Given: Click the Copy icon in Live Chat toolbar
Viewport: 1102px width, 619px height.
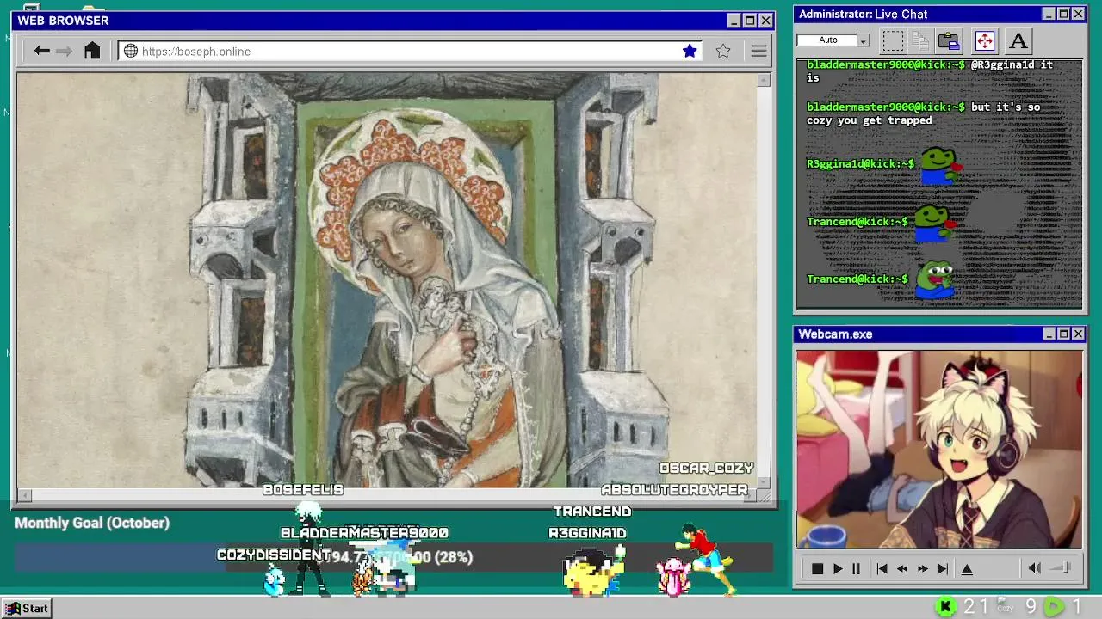Looking at the screenshot, I should tap(920, 40).
